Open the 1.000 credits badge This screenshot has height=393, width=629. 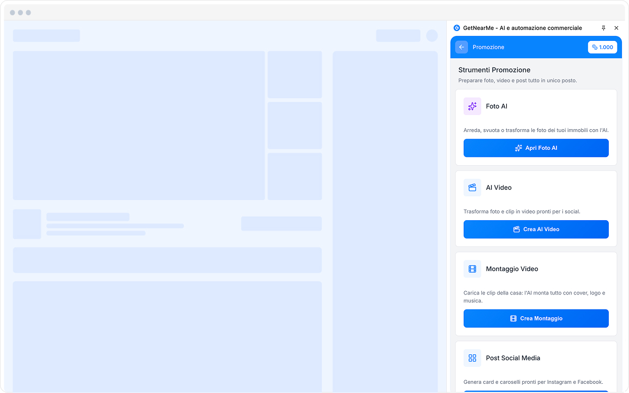tap(602, 47)
